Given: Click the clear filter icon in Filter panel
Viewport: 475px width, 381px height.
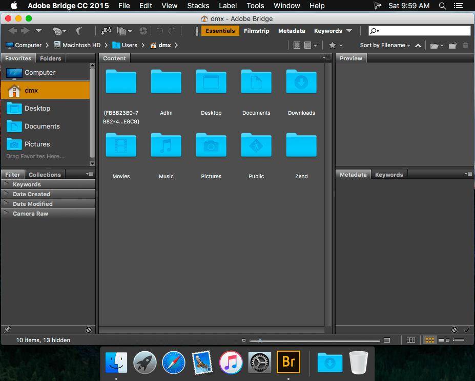Looking at the screenshot, I should tap(89, 330).
